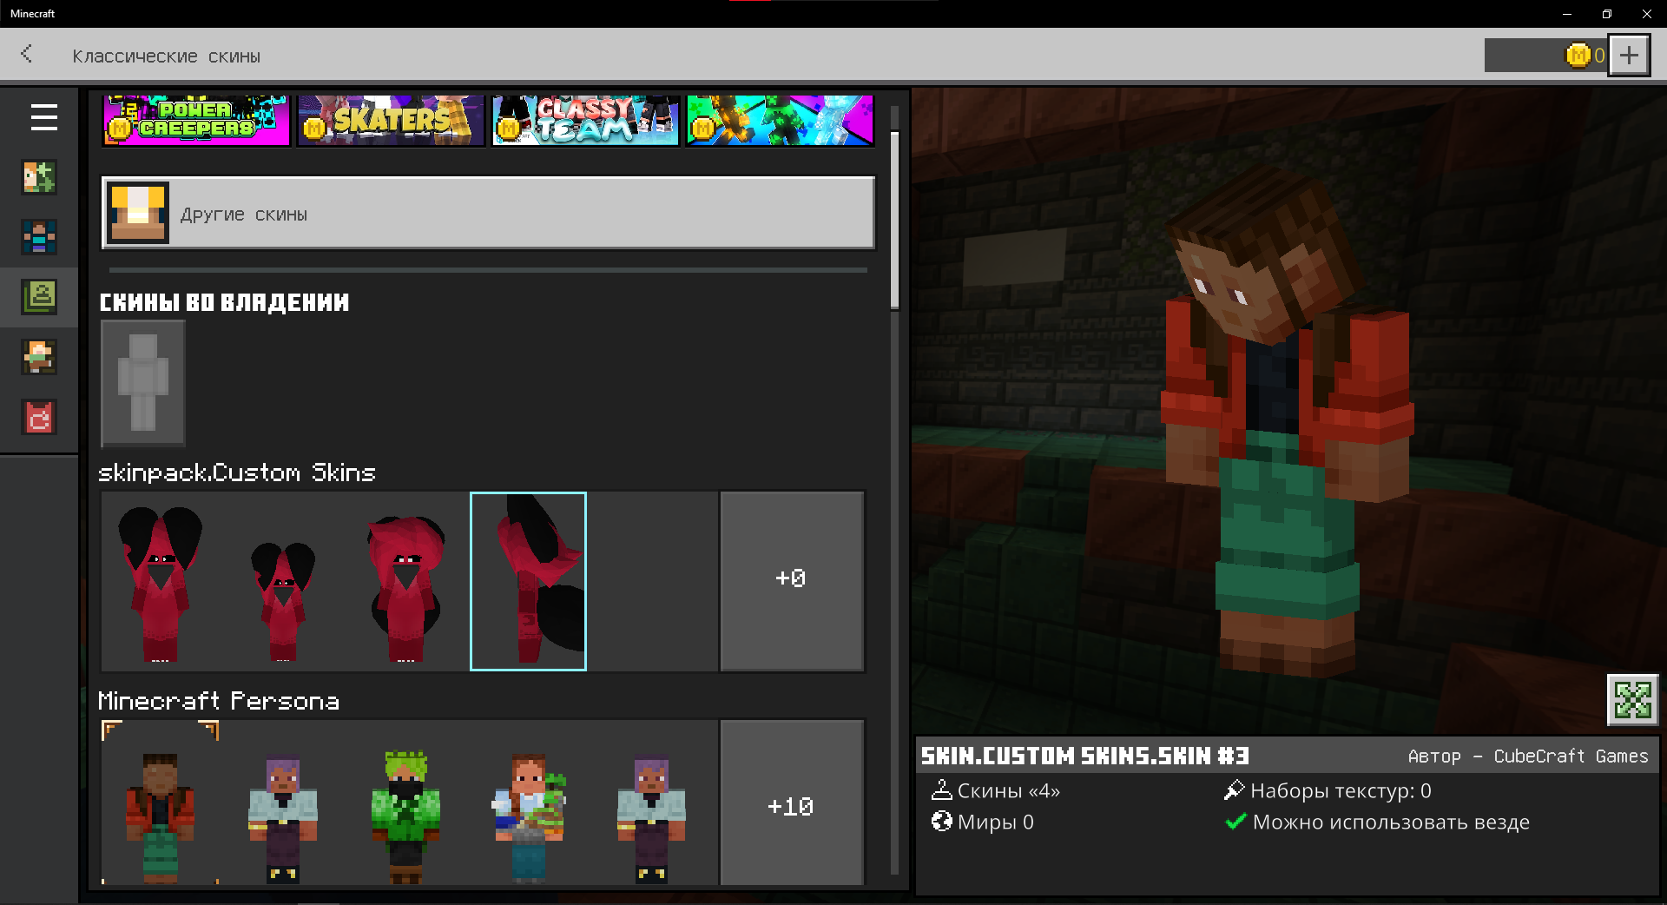This screenshot has width=1667, height=905.
Task: Select the blank gray skin under Скины во владении
Action: (x=143, y=383)
